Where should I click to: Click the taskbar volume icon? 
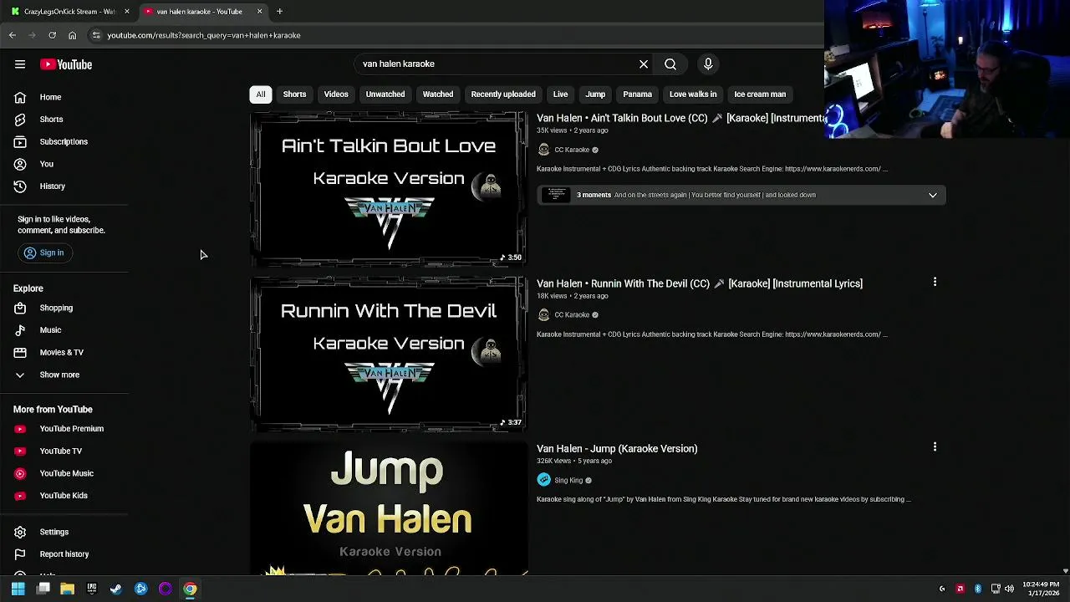pos(1009,589)
